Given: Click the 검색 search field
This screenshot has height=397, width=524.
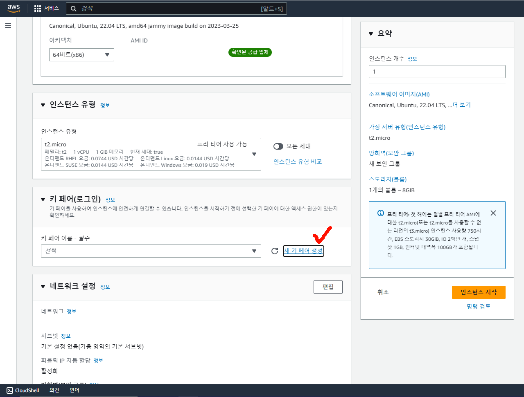Looking at the screenshot, I should point(176,9).
